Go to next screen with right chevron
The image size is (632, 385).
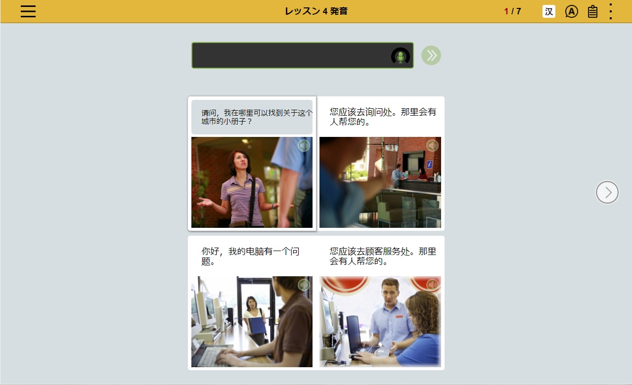coord(607,192)
